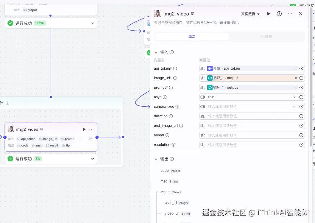Screen dimensions: 315x223
Task: Collapse the result Object output tree
Action: point(156,192)
